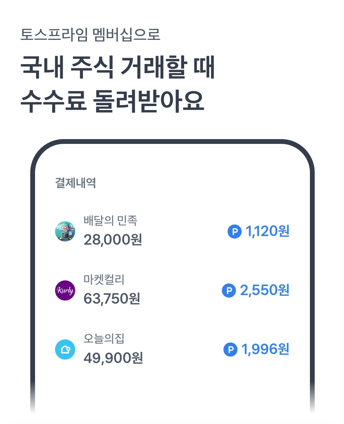The height and width of the screenshot is (424, 344).
Task: Tap the 국내 주식 거래할 때 headline
Action: tap(118, 67)
